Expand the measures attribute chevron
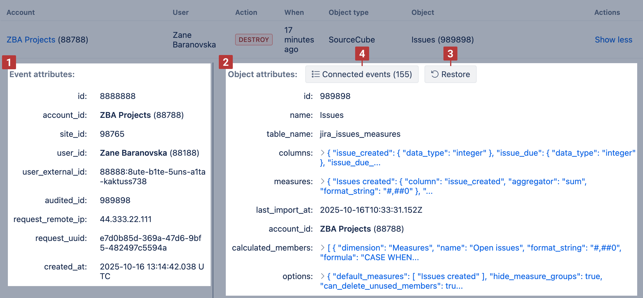643x298 pixels. click(323, 181)
